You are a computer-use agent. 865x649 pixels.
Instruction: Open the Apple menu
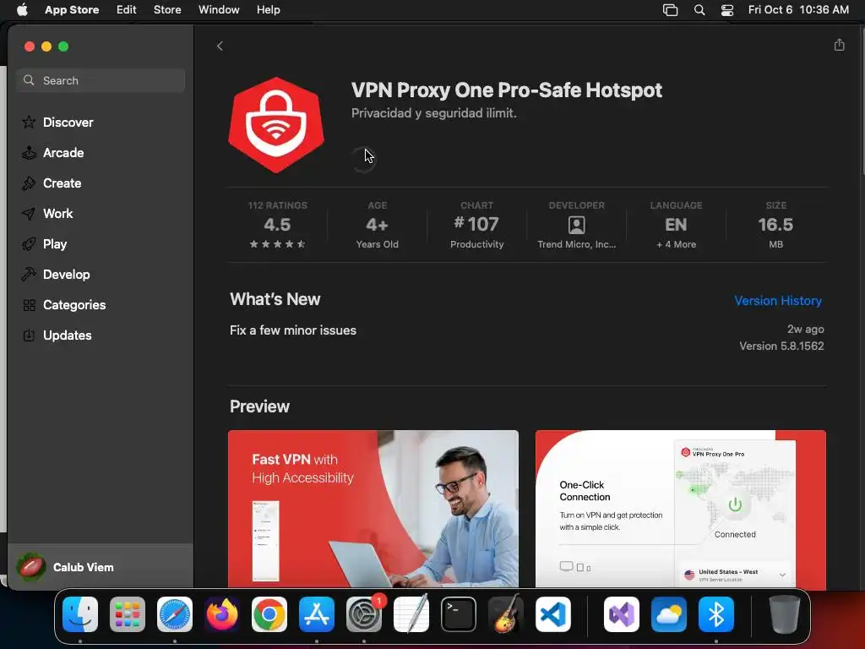tap(22, 10)
